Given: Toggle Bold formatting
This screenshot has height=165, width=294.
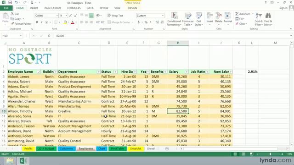Looking at the screenshot, I should (37, 22).
